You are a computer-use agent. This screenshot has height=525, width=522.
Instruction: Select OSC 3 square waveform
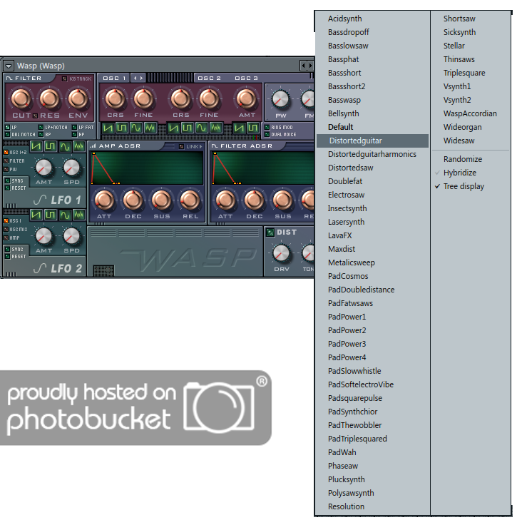pos(253,128)
